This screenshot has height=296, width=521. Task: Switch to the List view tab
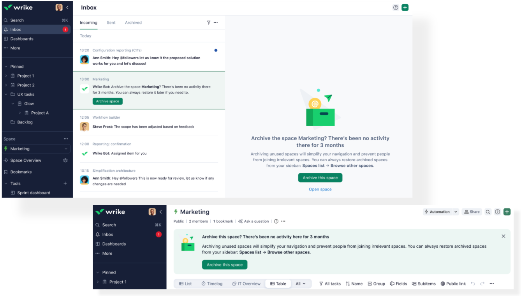tap(185, 284)
